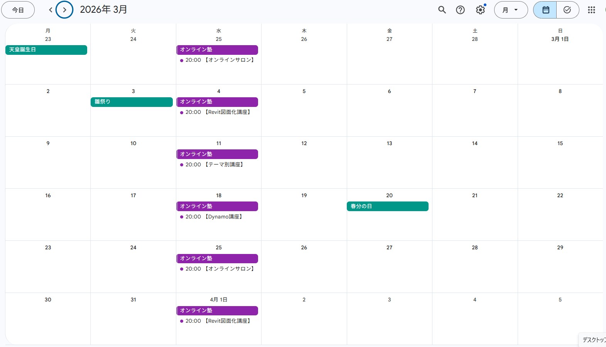Viewport: 606px width, 347px height.
Task: Open the 春分の日 holiday event
Action: pos(387,207)
